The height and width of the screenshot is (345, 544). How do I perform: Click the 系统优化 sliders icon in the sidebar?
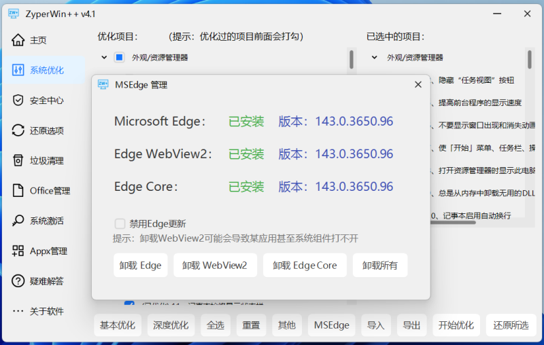coord(18,71)
